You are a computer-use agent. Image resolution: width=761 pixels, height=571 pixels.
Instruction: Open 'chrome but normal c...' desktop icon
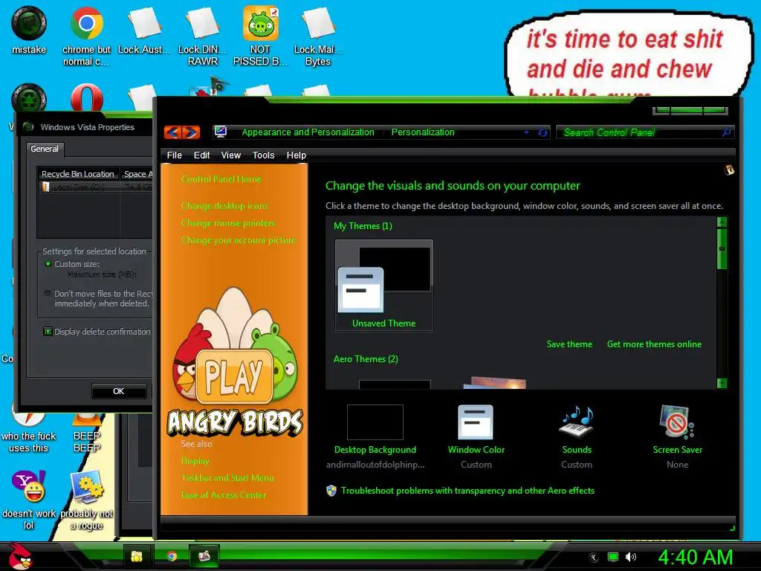[86, 36]
